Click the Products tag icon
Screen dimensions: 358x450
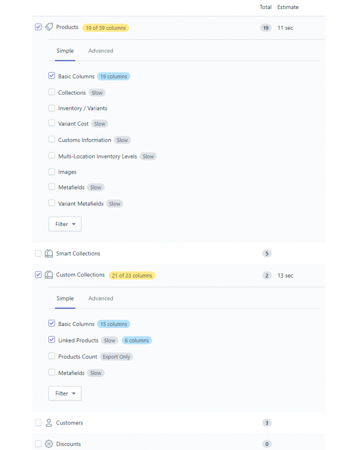tap(49, 27)
